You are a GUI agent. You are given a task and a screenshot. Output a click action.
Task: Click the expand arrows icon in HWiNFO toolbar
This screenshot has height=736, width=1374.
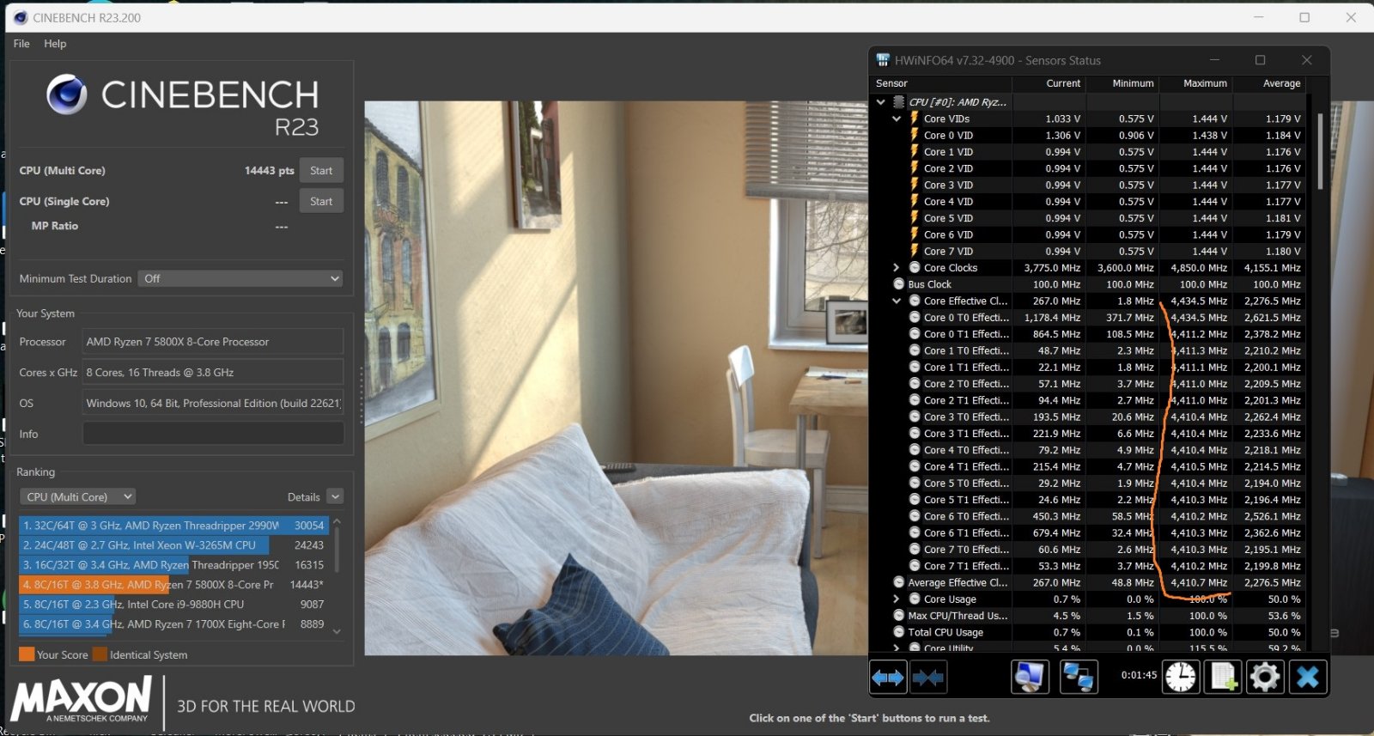click(888, 678)
